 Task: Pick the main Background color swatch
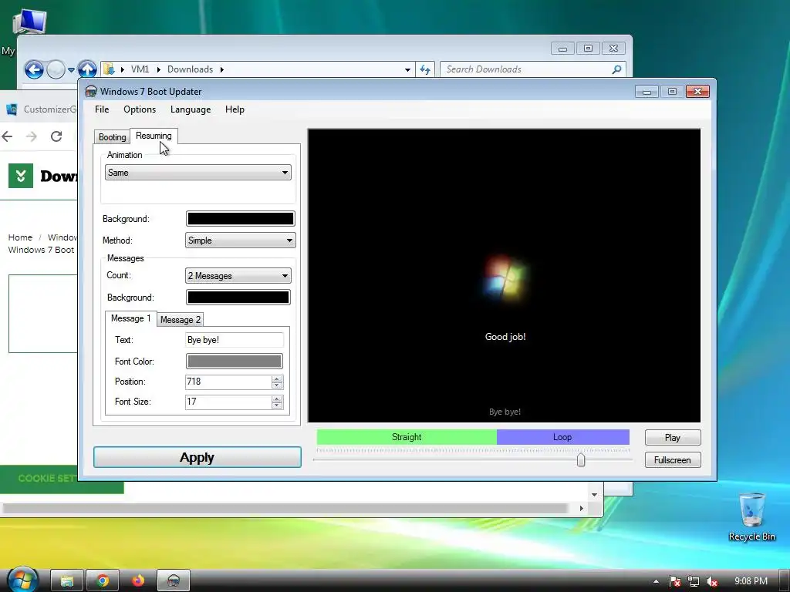click(x=241, y=218)
